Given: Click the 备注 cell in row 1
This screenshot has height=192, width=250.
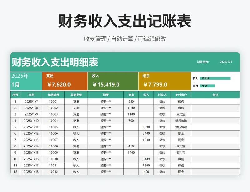Looking at the screenshot, I should coord(216,102).
